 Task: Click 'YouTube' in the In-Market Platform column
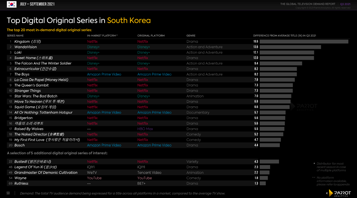click(94, 178)
